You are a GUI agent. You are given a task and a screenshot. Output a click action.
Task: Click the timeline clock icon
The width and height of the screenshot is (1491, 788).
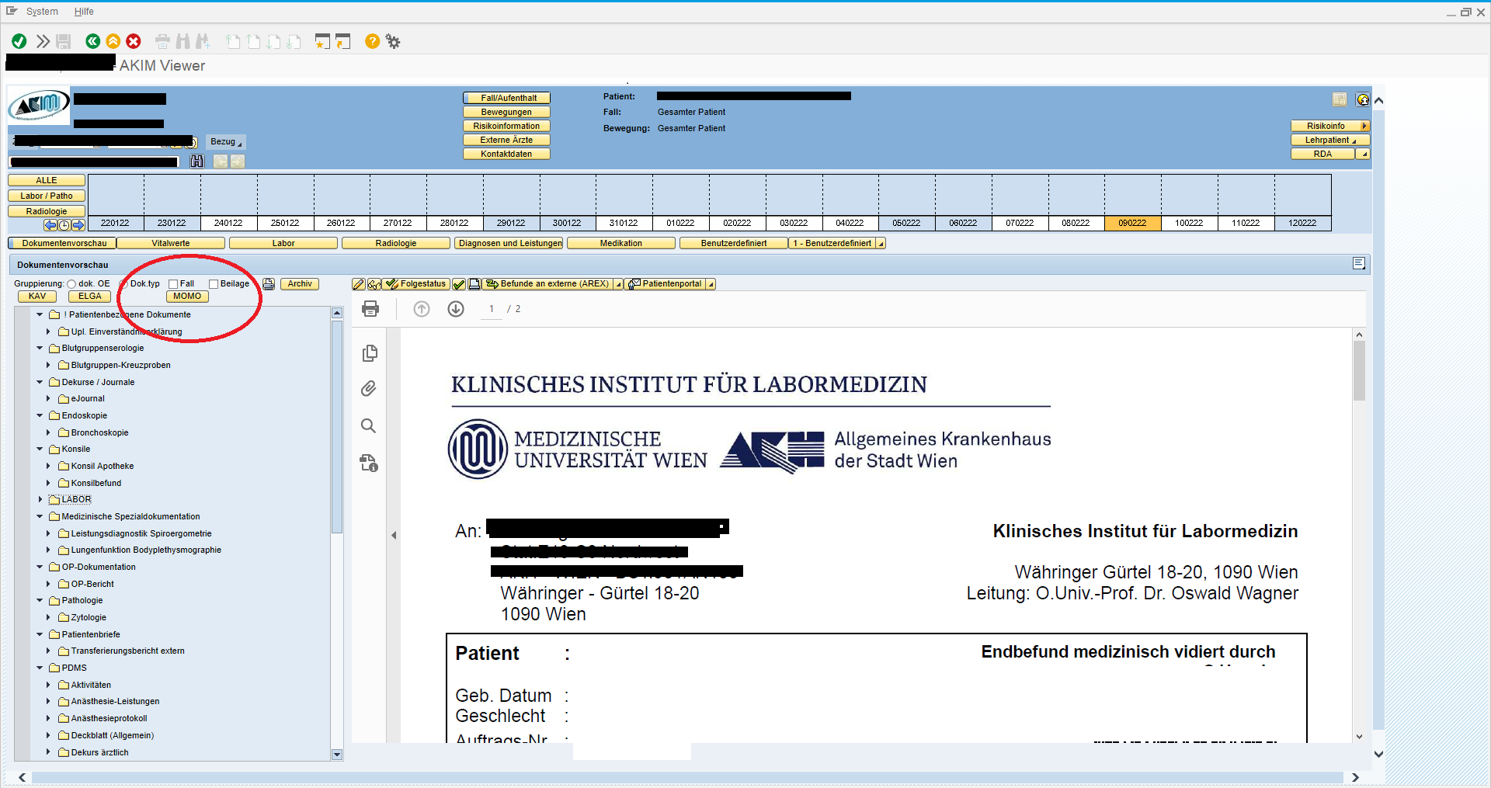coord(64,225)
